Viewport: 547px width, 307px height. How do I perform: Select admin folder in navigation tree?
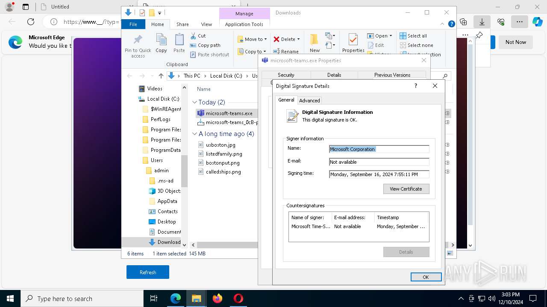click(x=157, y=171)
